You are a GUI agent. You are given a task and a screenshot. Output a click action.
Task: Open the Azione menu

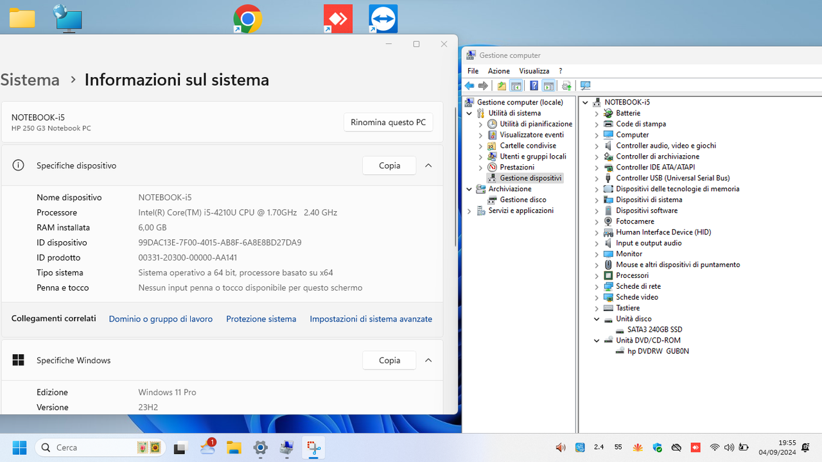click(498, 71)
